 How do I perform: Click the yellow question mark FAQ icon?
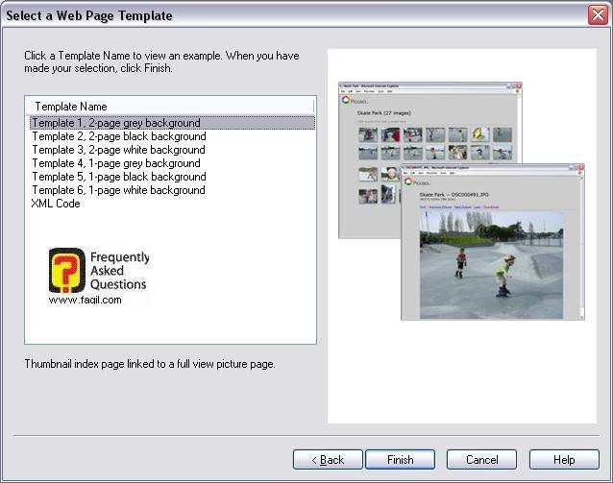(x=67, y=271)
